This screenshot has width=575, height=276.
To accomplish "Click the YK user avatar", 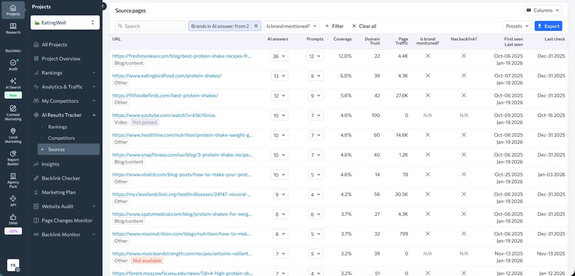I will coord(13,265).
